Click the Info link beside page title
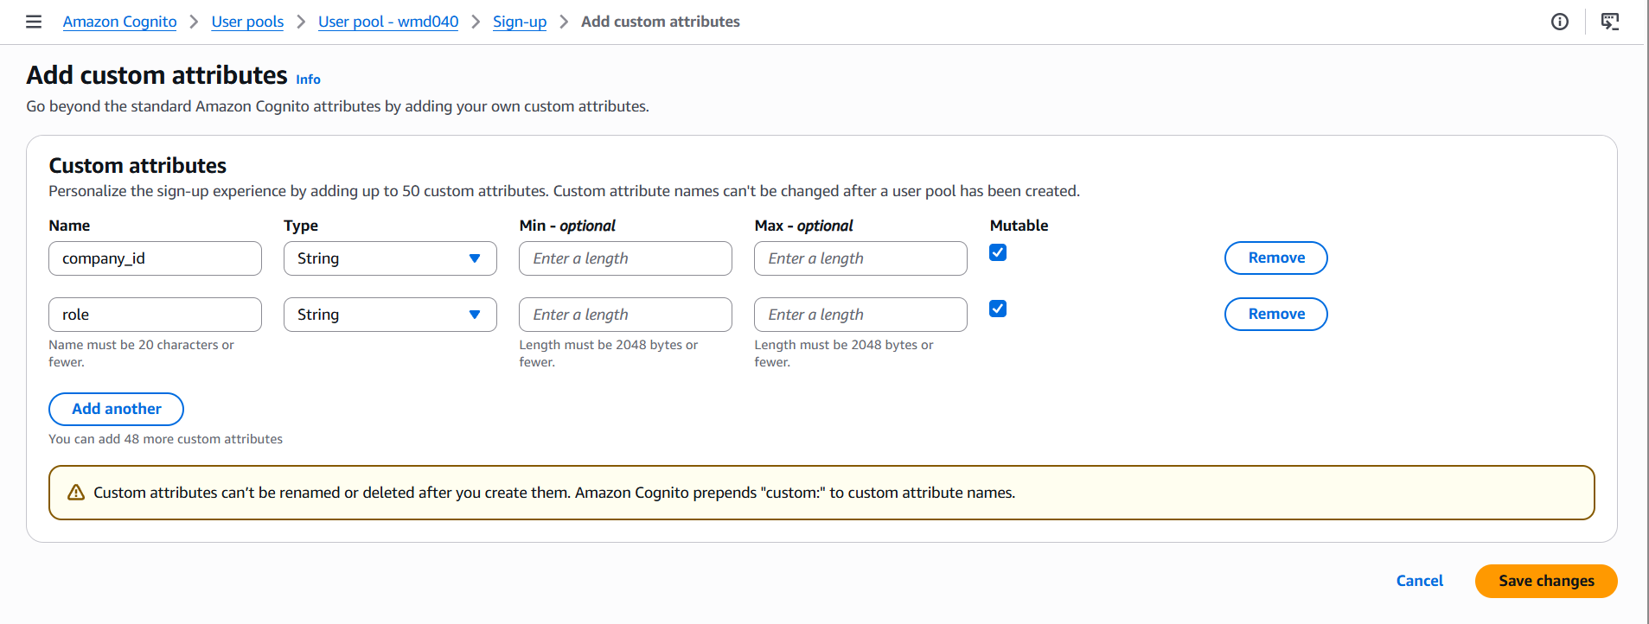The width and height of the screenshot is (1649, 624). pyautogui.click(x=308, y=80)
